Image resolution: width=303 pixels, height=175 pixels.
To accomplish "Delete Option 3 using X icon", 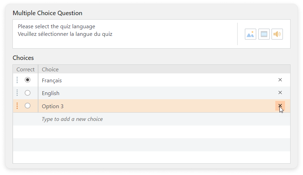I will click(280, 106).
